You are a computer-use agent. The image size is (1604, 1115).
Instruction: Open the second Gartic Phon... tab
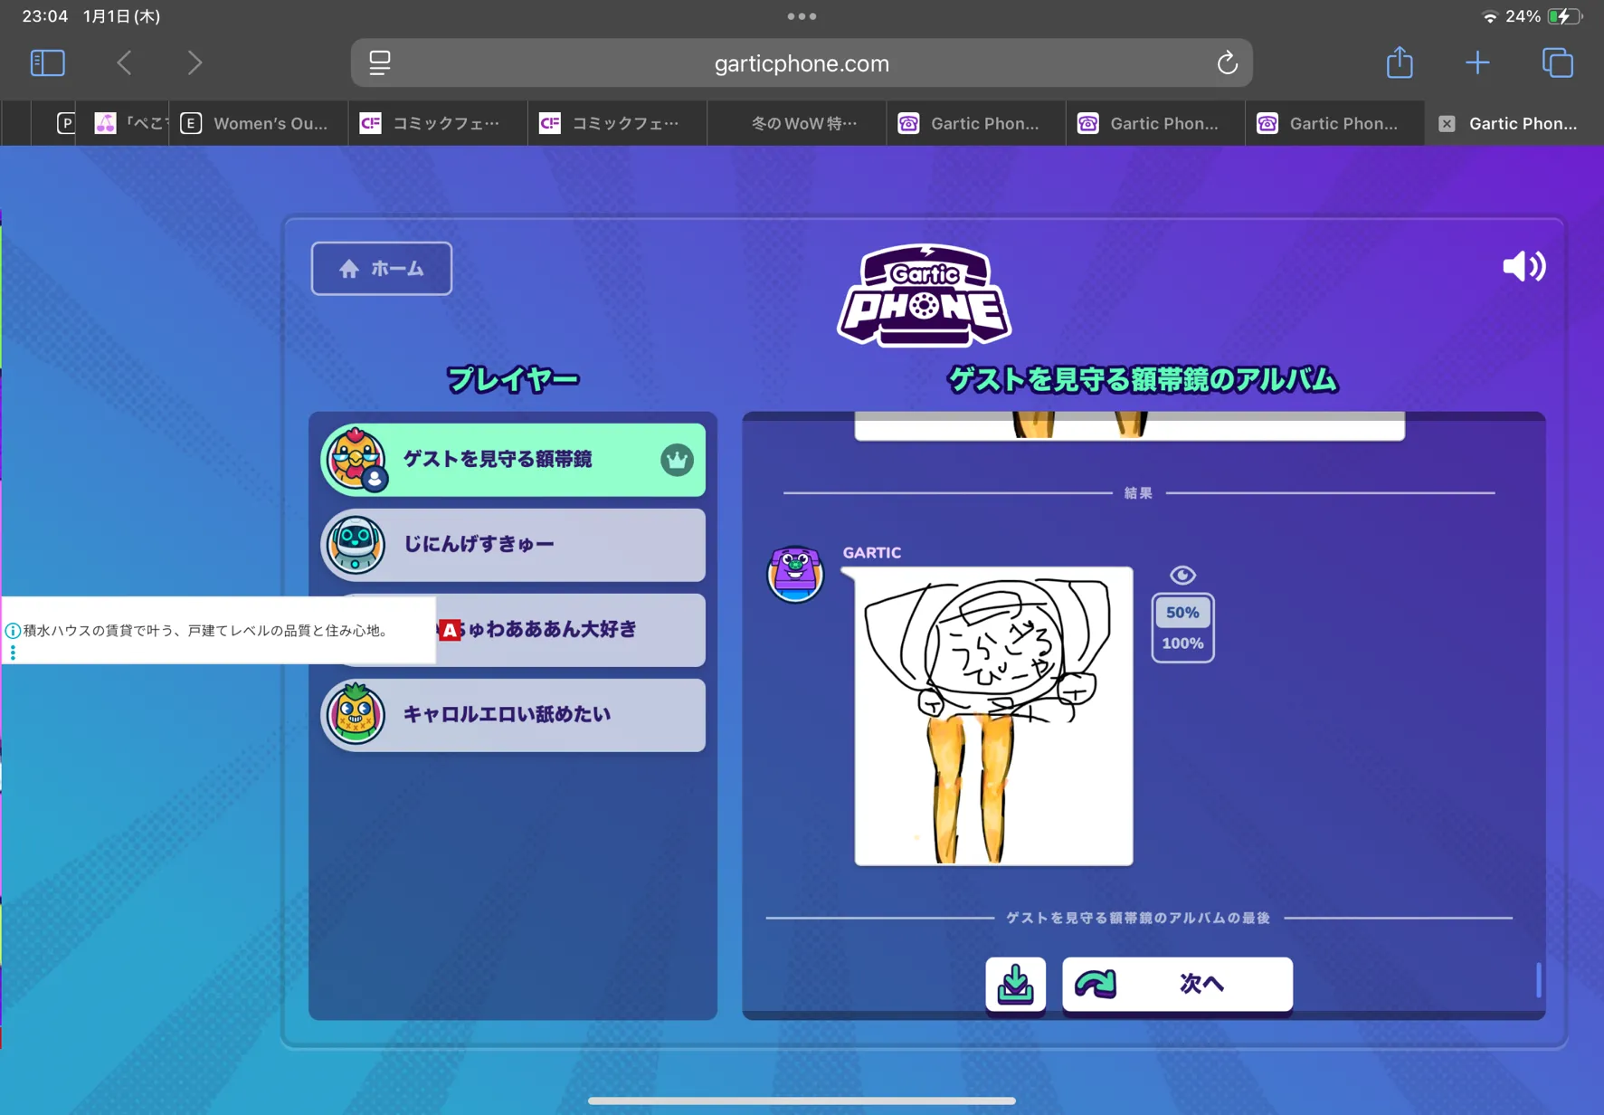(1155, 123)
